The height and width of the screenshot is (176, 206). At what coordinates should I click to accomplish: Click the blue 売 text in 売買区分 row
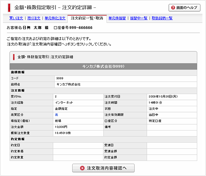click(x=57, y=115)
